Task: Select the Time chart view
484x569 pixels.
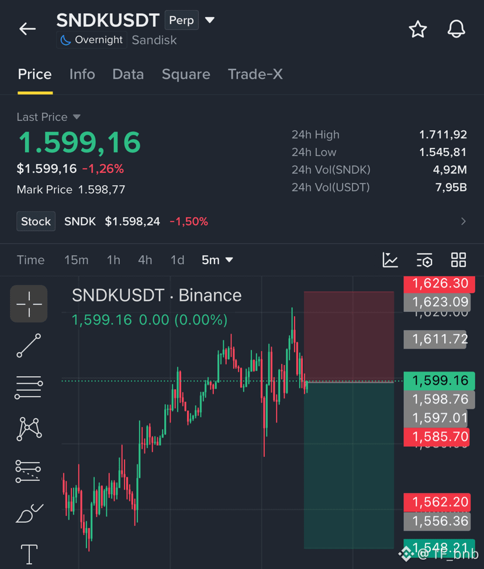Action: 30,260
